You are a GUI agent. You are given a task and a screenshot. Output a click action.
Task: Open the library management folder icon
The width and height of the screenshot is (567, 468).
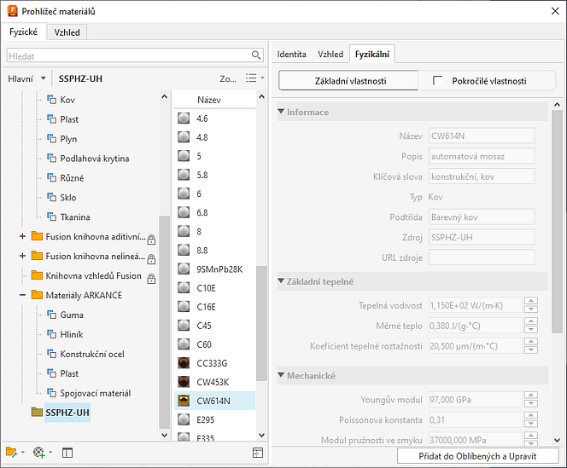tap(12, 452)
